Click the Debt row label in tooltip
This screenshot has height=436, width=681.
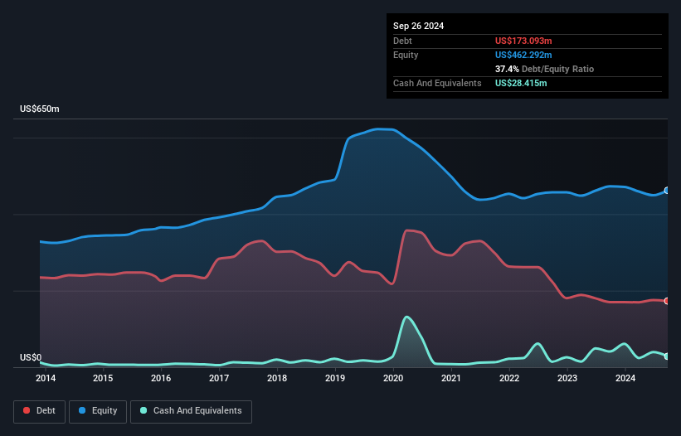coord(402,41)
